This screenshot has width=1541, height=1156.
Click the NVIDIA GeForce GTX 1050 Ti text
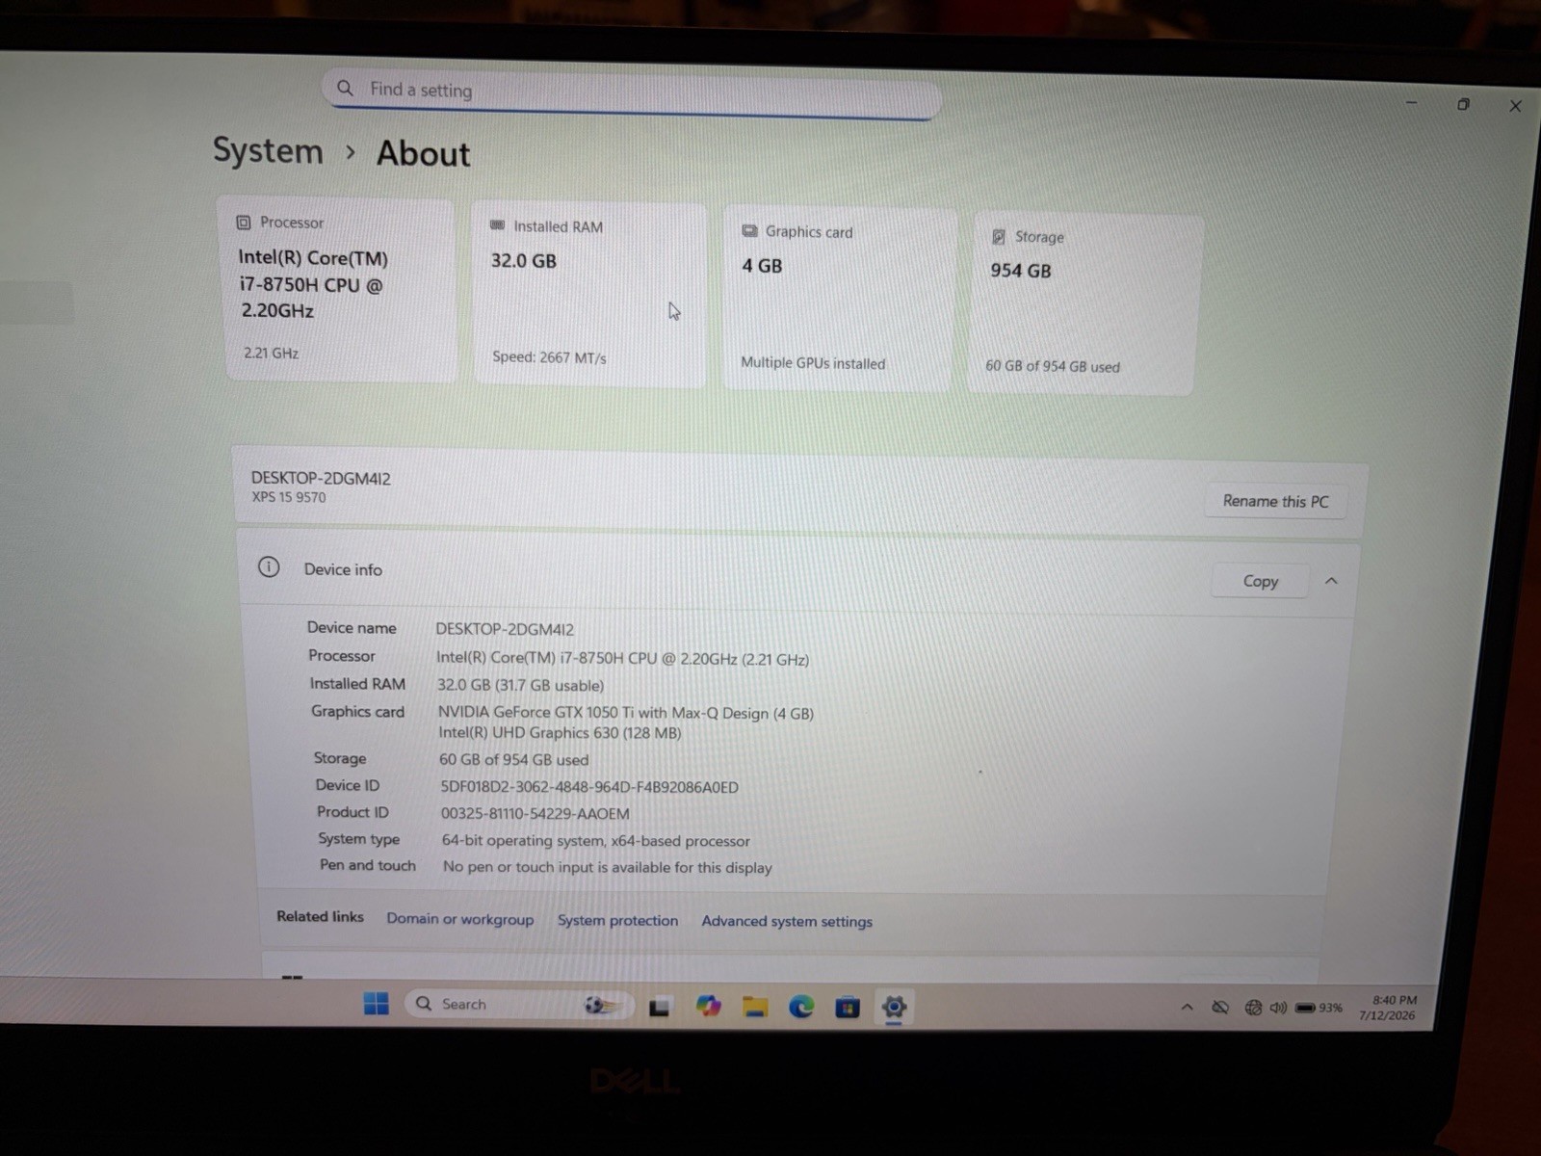point(625,713)
